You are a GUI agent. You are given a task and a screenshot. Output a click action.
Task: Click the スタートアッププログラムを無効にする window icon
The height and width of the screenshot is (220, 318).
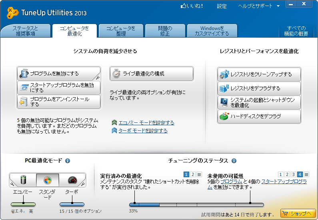(24, 87)
